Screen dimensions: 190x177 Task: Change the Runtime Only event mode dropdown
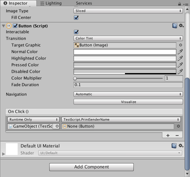coord(33,119)
